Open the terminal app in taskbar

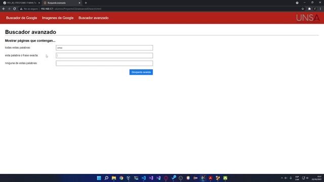tap(136, 178)
